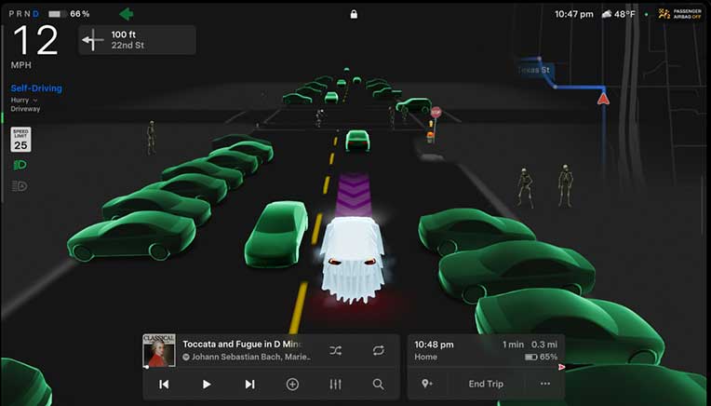The height and width of the screenshot is (406, 711).
Task: Tap the green left turn signal arrow
Action: [126, 14]
